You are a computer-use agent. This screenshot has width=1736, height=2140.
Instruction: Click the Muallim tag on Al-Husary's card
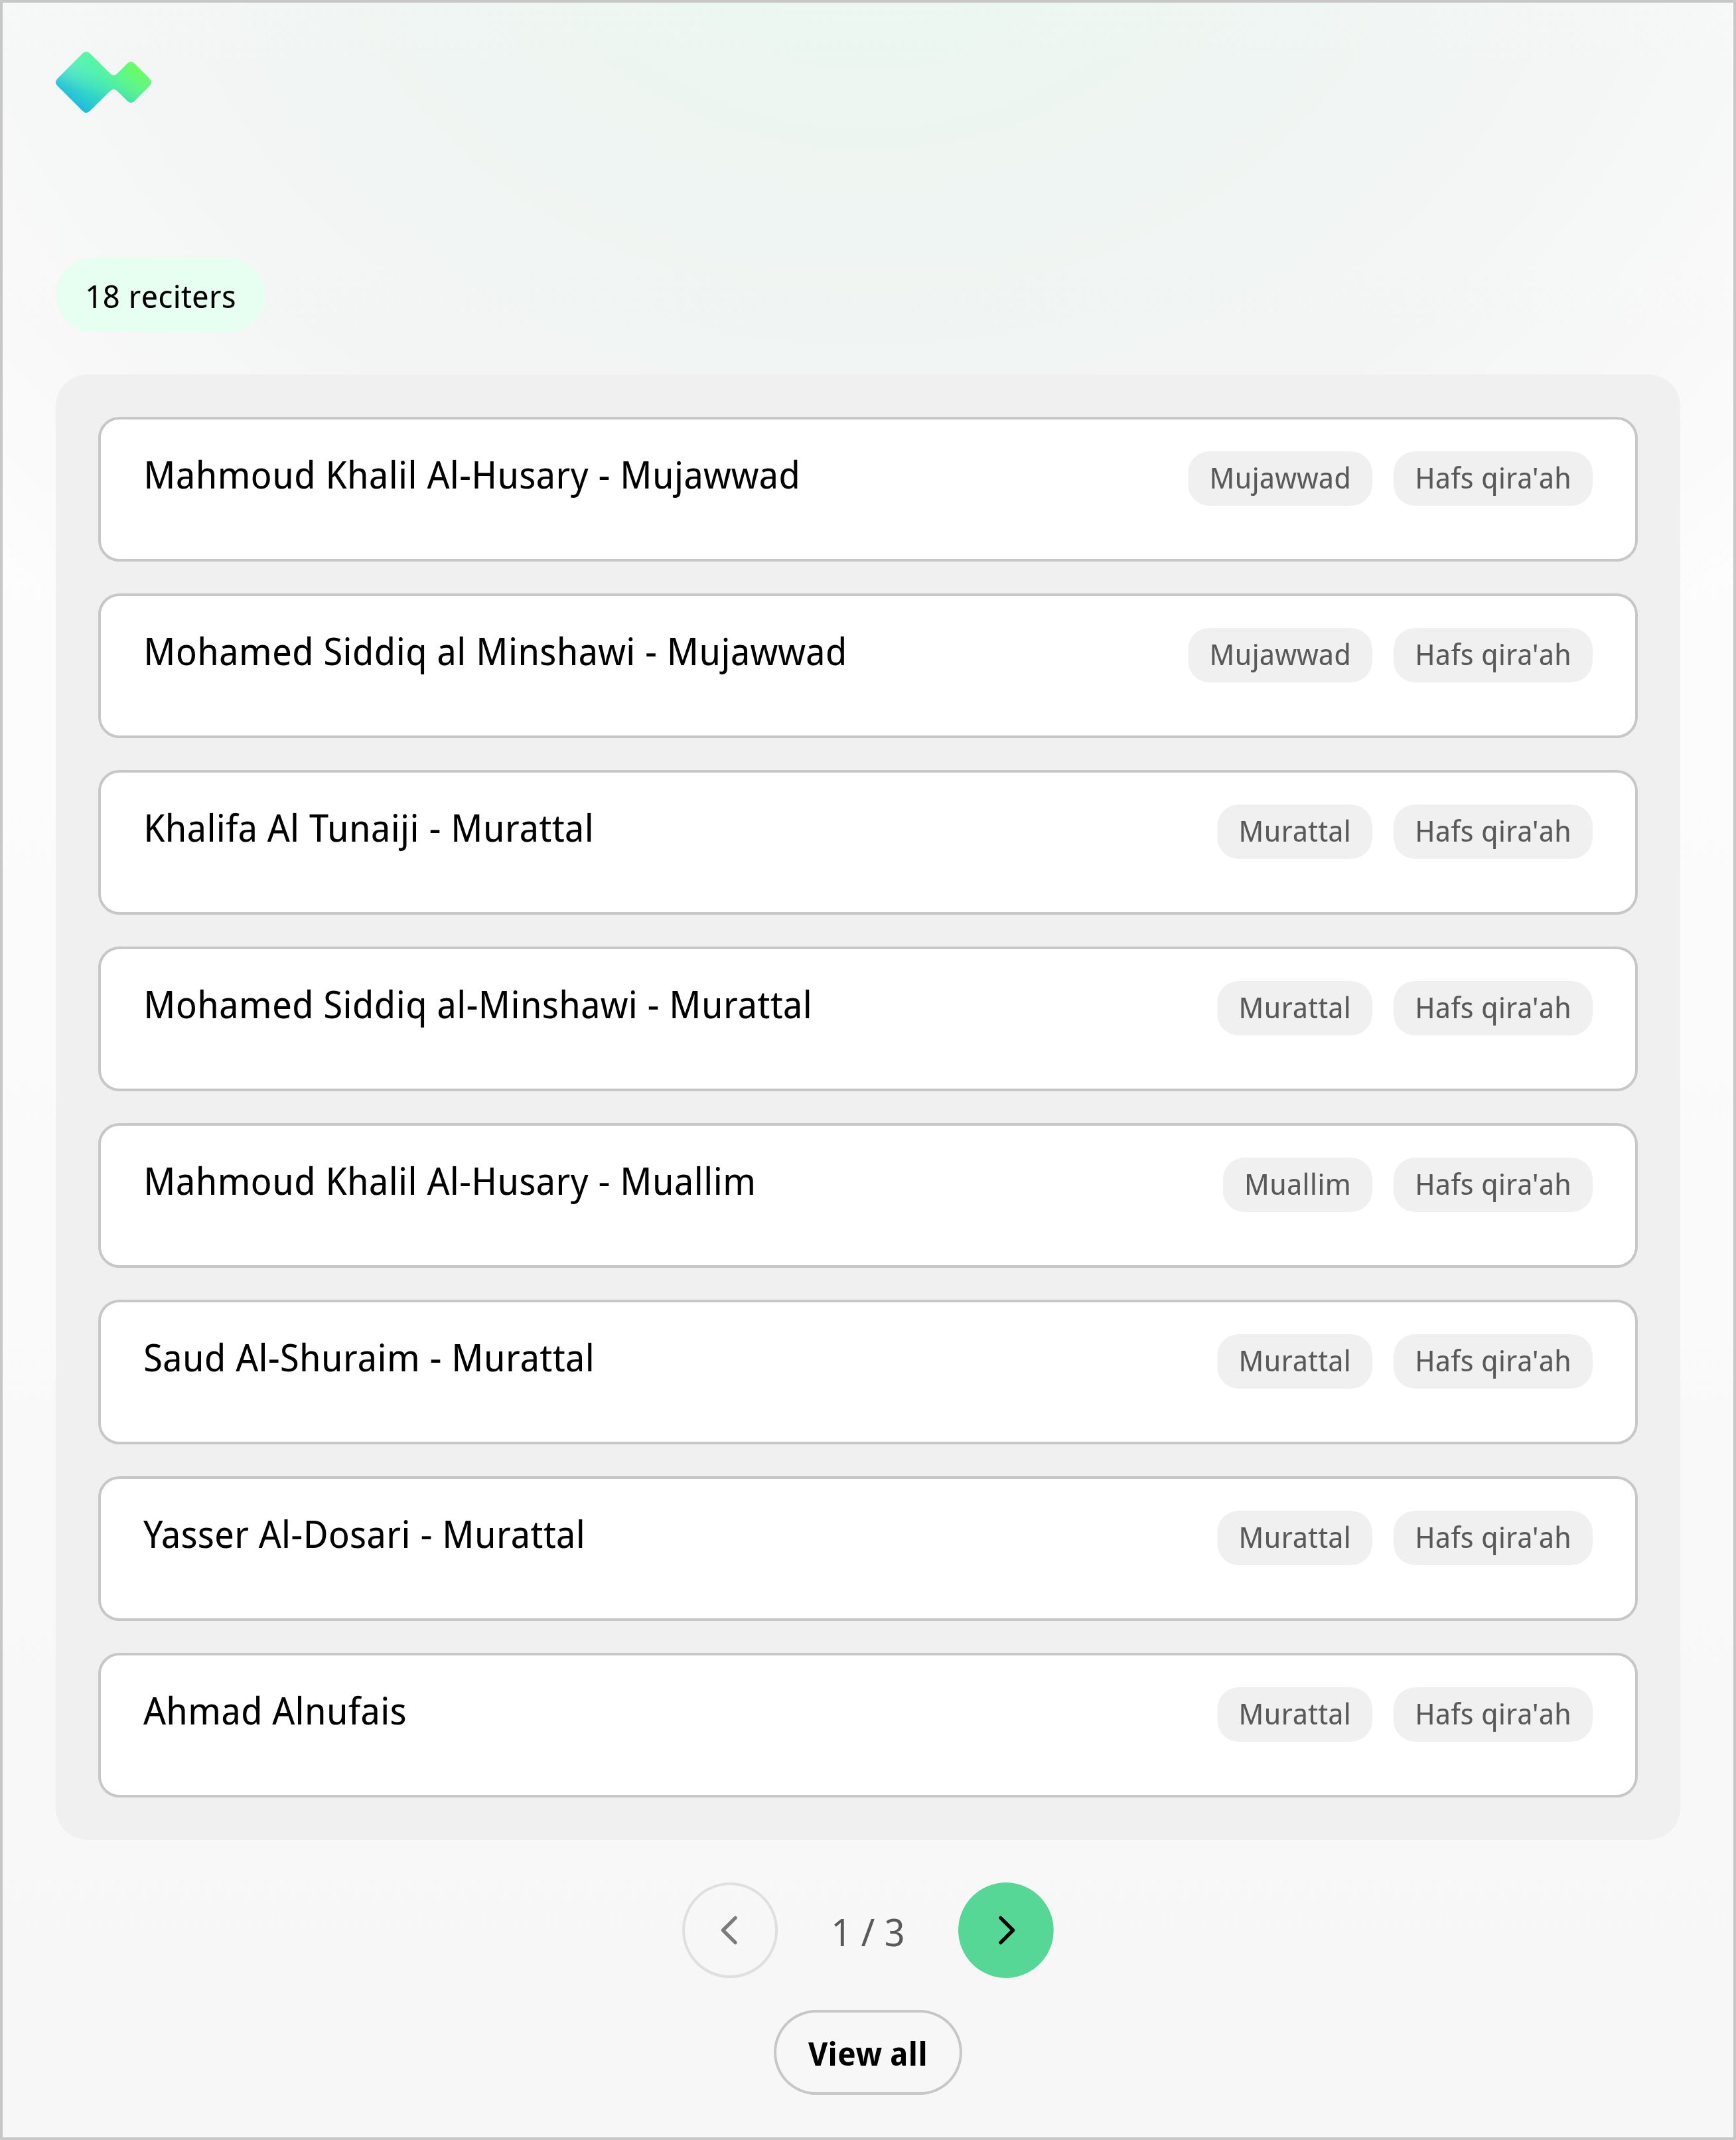click(x=1297, y=1184)
